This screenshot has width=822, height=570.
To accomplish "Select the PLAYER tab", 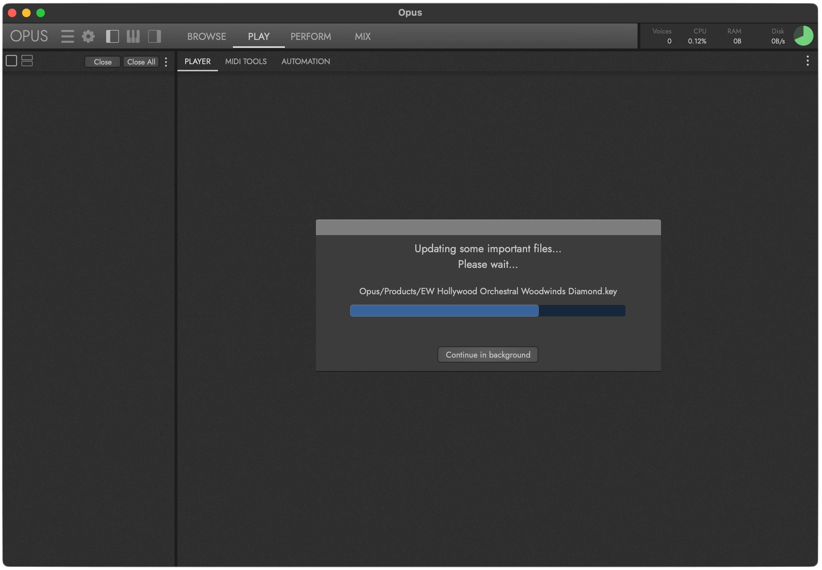I will [197, 61].
